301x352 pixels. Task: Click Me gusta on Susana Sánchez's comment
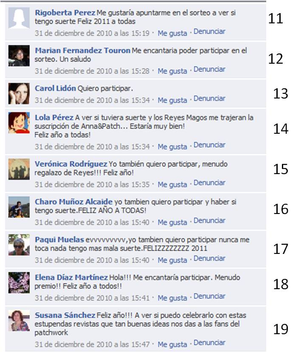click(172, 345)
